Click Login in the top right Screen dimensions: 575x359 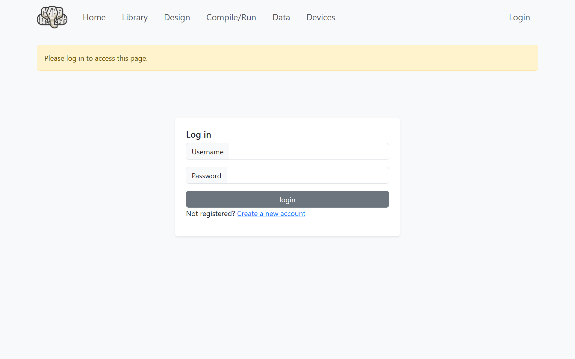[x=519, y=17]
